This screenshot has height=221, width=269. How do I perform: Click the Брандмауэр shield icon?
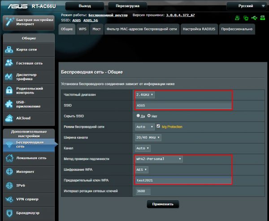pos(9,213)
